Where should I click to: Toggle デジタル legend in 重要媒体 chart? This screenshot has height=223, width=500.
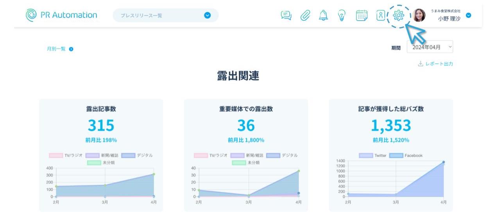[x=282, y=155]
